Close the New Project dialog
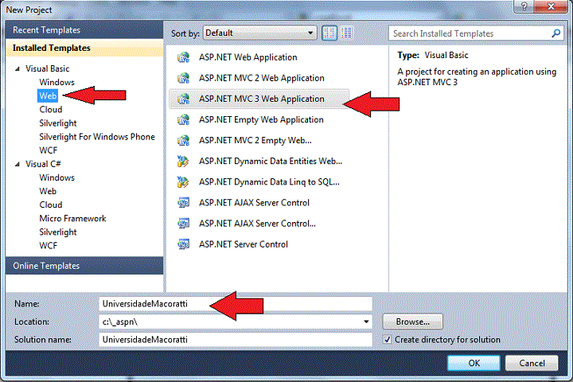 tap(551, 6)
